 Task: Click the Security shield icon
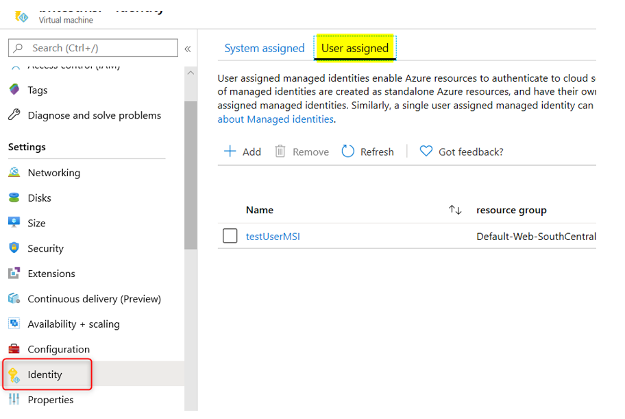coord(14,248)
